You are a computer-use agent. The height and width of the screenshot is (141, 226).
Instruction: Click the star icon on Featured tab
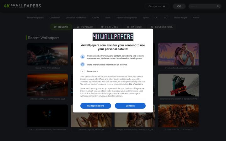click(x=102, y=27)
